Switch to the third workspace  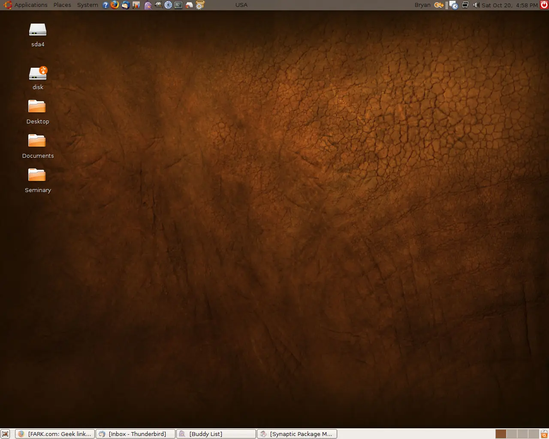(x=522, y=434)
